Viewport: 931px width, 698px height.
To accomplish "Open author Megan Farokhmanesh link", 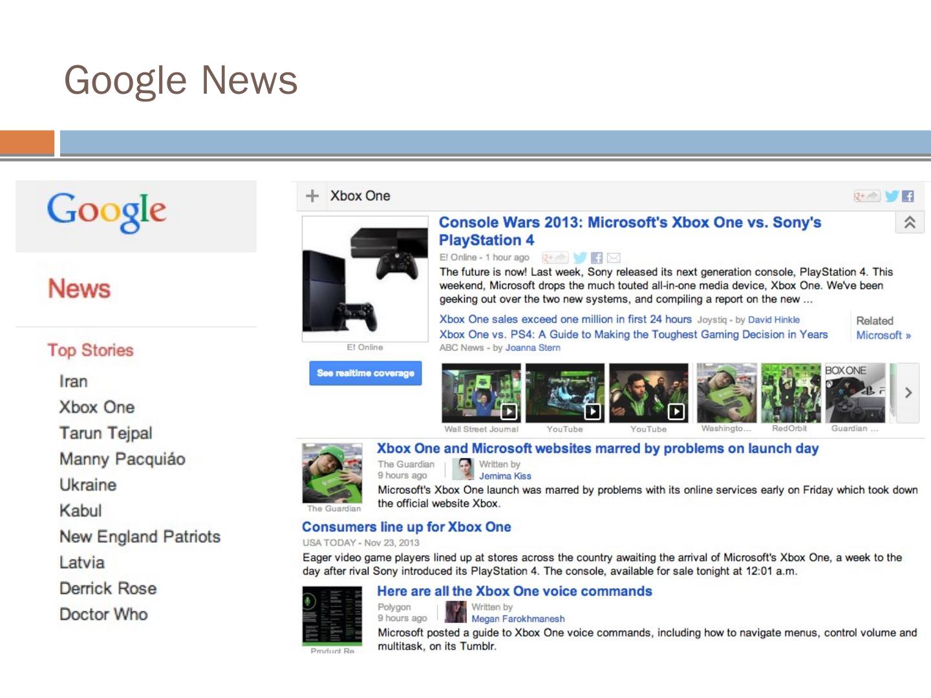I will [x=518, y=619].
